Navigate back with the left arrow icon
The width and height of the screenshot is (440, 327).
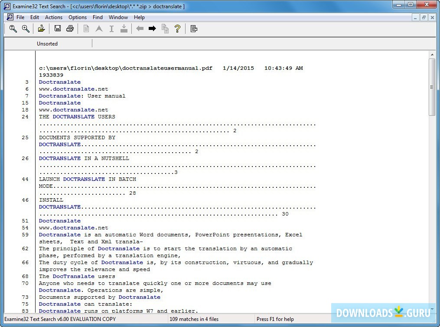(x=139, y=29)
